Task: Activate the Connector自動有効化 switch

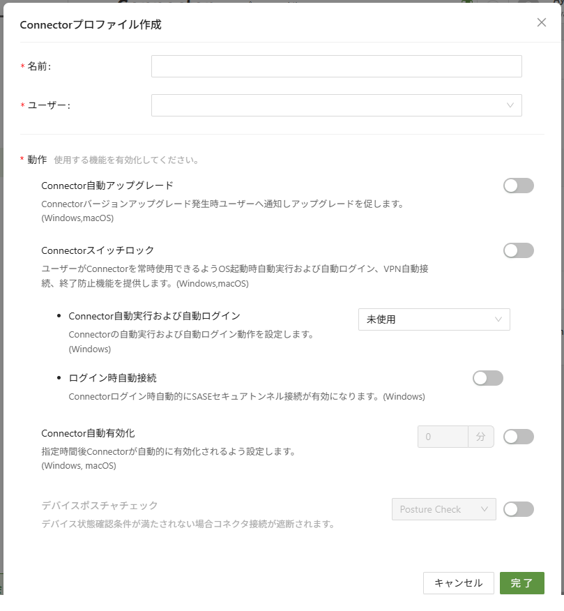Action: tap(518, 436)
